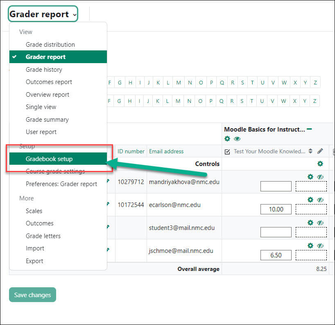Choose Import from the menu
Viewport: 335px width, 325px height.
coord(35,248)
